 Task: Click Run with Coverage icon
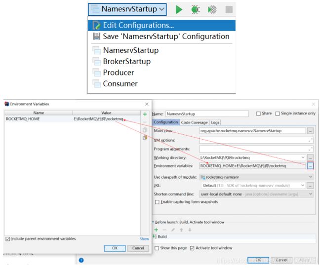tap(212, 9)
